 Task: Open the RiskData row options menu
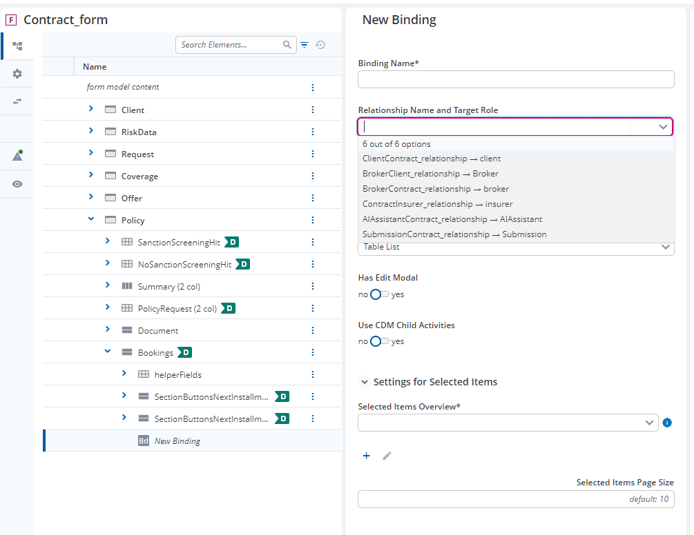(313, 132)
